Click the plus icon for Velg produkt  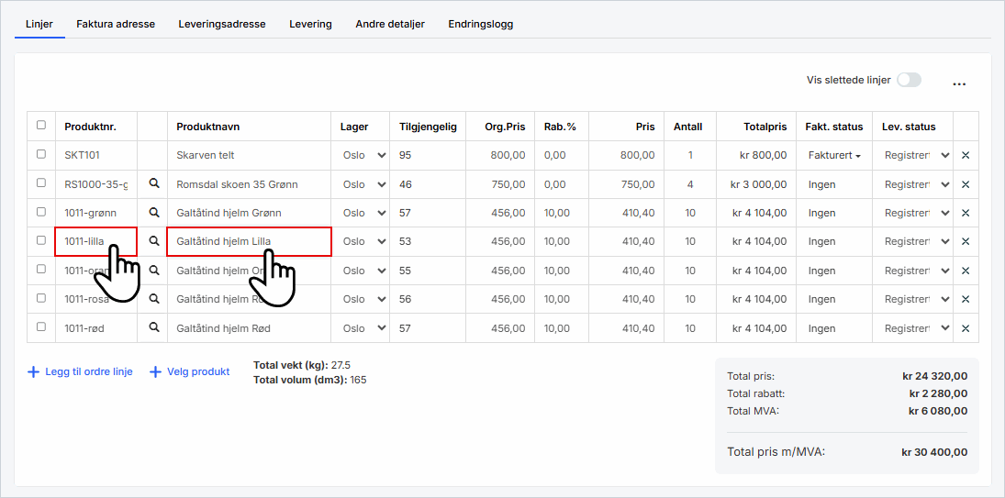click(155, 372)
